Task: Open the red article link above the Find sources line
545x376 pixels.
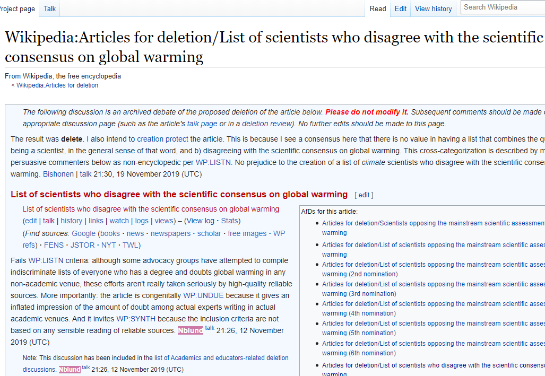Action: 151,209
